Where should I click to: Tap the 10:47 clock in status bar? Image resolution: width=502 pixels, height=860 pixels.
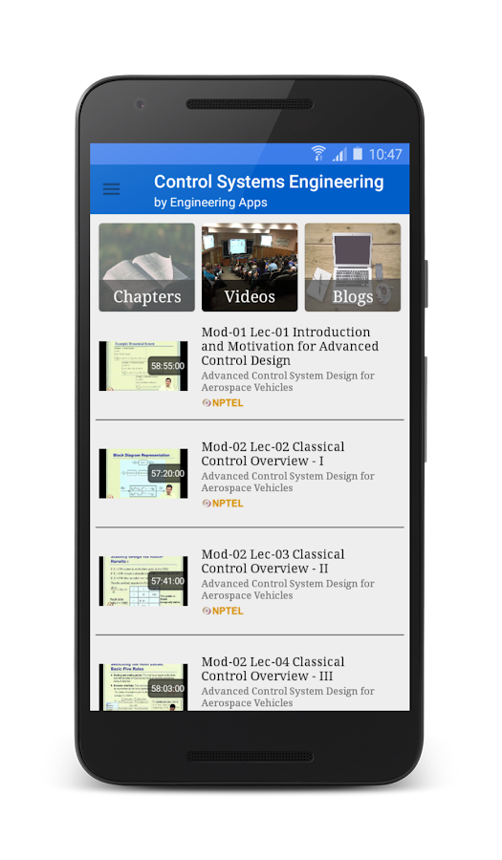click(x=385, y=154)
